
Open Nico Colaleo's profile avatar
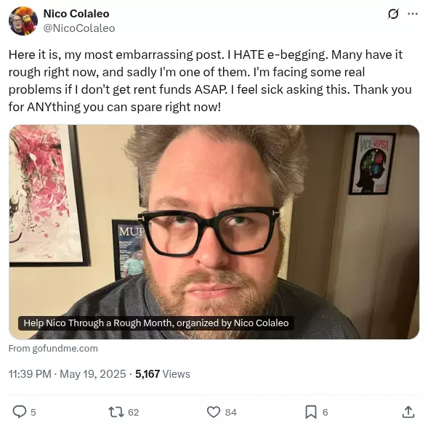pyautogui.click(x=23, y=21)
